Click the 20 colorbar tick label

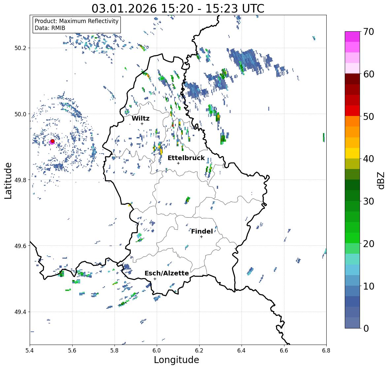coord(369,244)
